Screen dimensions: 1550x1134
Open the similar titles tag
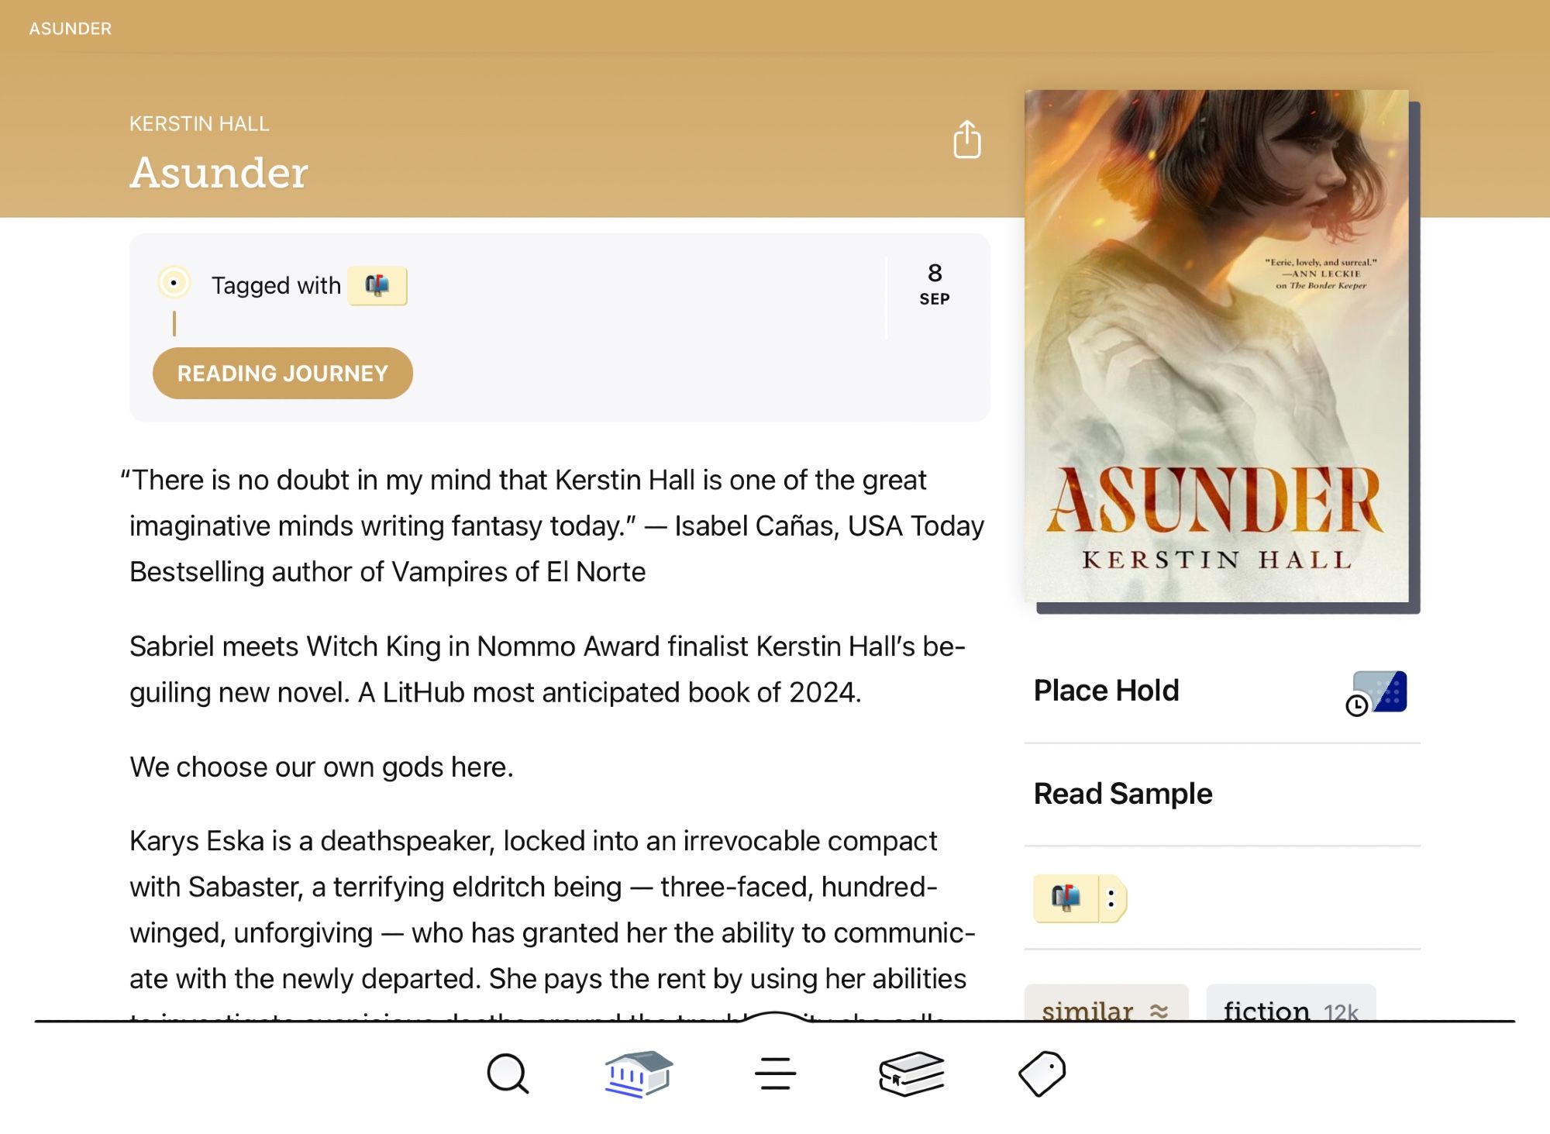click(x=1106, y=1005)
